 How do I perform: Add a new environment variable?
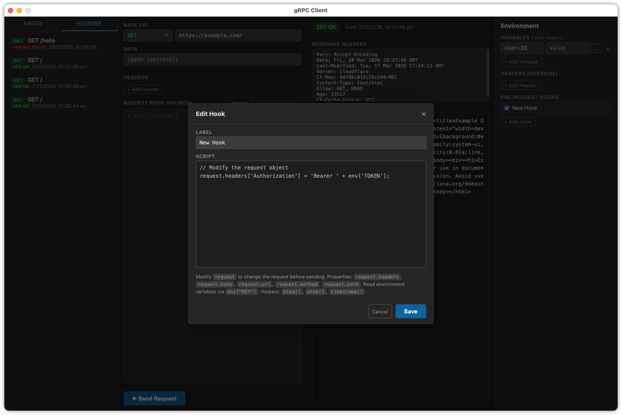tap(521, 62)
